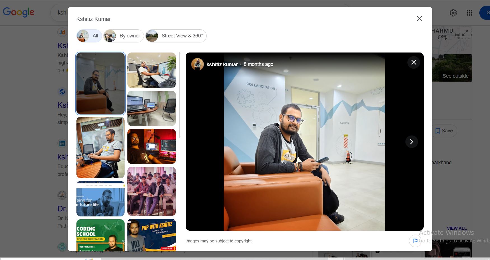Select the All photos filter chip

pyautogui.click(x=89, y=36)
